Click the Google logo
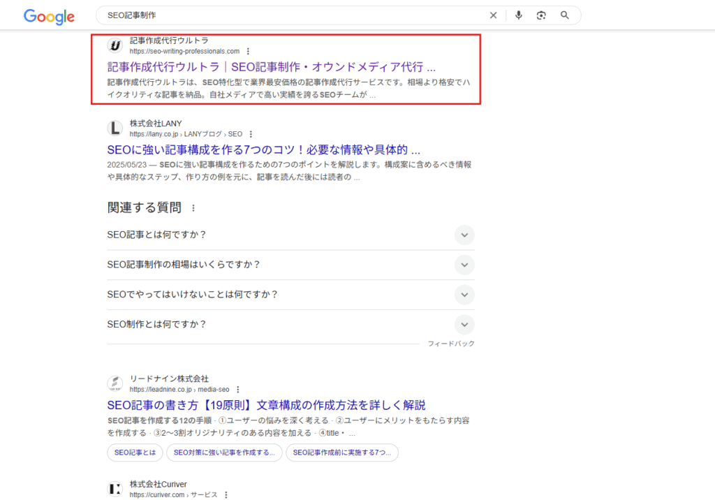Screen dimensions: 715x500 pyautogui.click(x=48, y=17)
